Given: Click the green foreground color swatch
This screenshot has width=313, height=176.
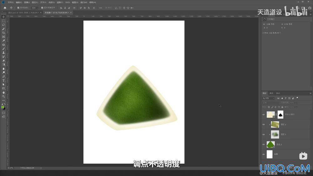Looking at the screenshot, I should 3,107.
